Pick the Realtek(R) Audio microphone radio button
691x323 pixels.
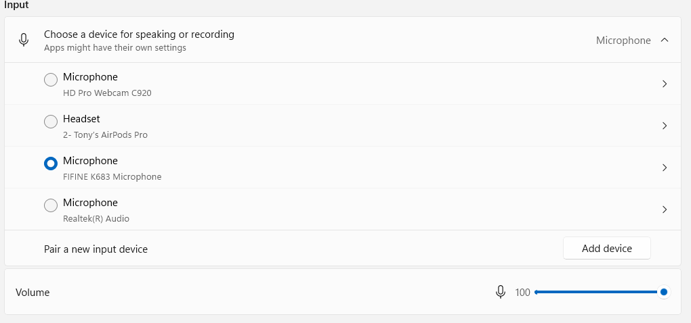pyautogui.click(x=51, y=205)
